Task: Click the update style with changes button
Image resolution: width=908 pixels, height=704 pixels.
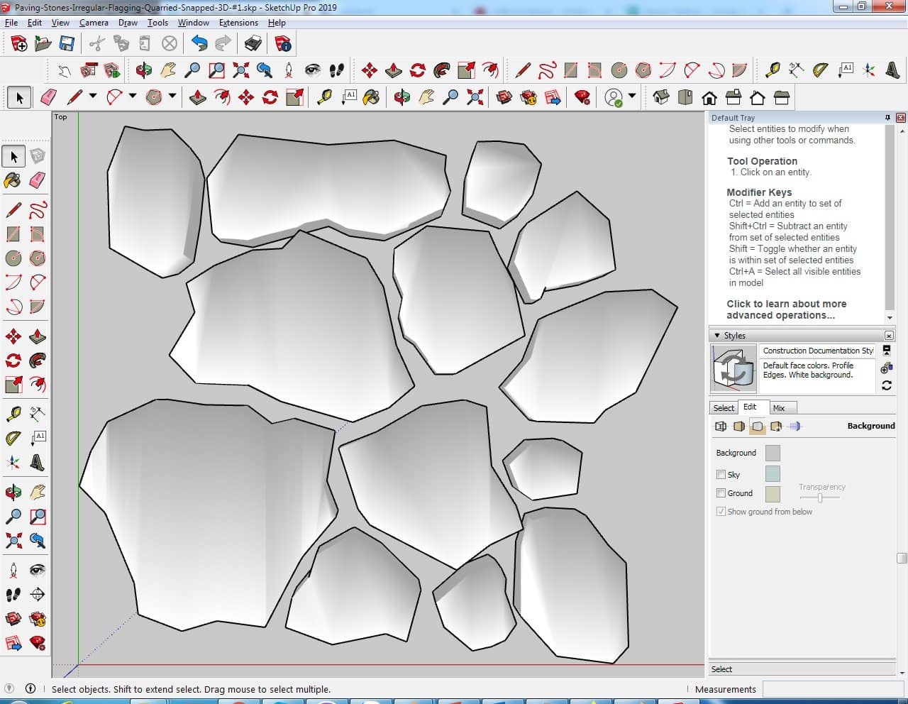Action: click(x=886, y=385)
